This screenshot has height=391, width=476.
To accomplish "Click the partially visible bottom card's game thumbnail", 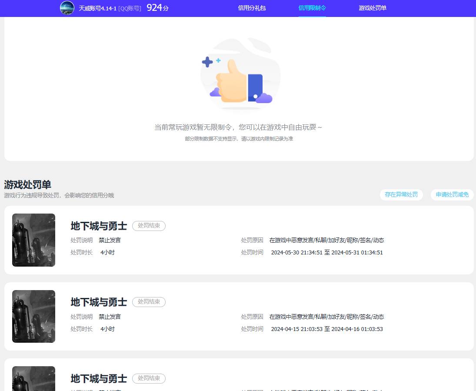I will click(x=33, y=378).
